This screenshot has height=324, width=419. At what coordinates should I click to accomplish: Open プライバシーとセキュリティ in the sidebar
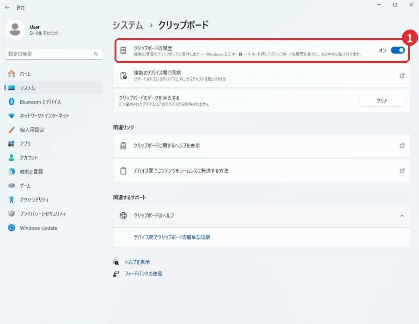click(x=54, y=214)
